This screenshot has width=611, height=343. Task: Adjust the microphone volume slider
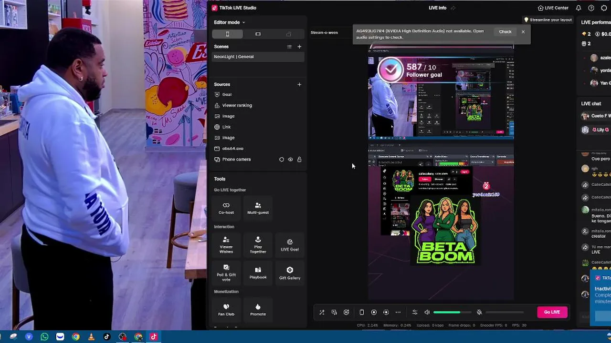pos(505,313)
